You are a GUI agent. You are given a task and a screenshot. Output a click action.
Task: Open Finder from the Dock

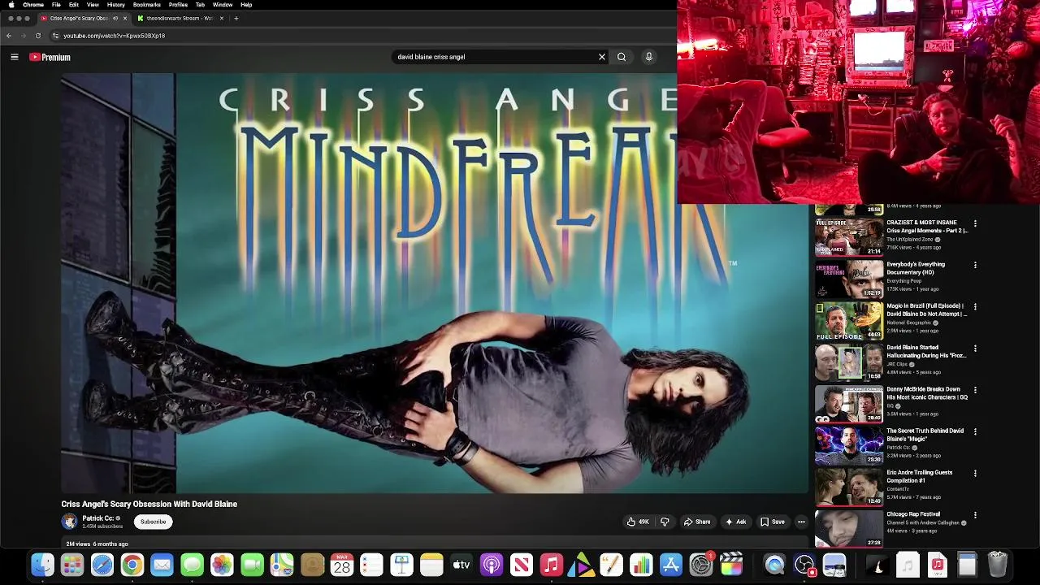[x=42, y=564]
